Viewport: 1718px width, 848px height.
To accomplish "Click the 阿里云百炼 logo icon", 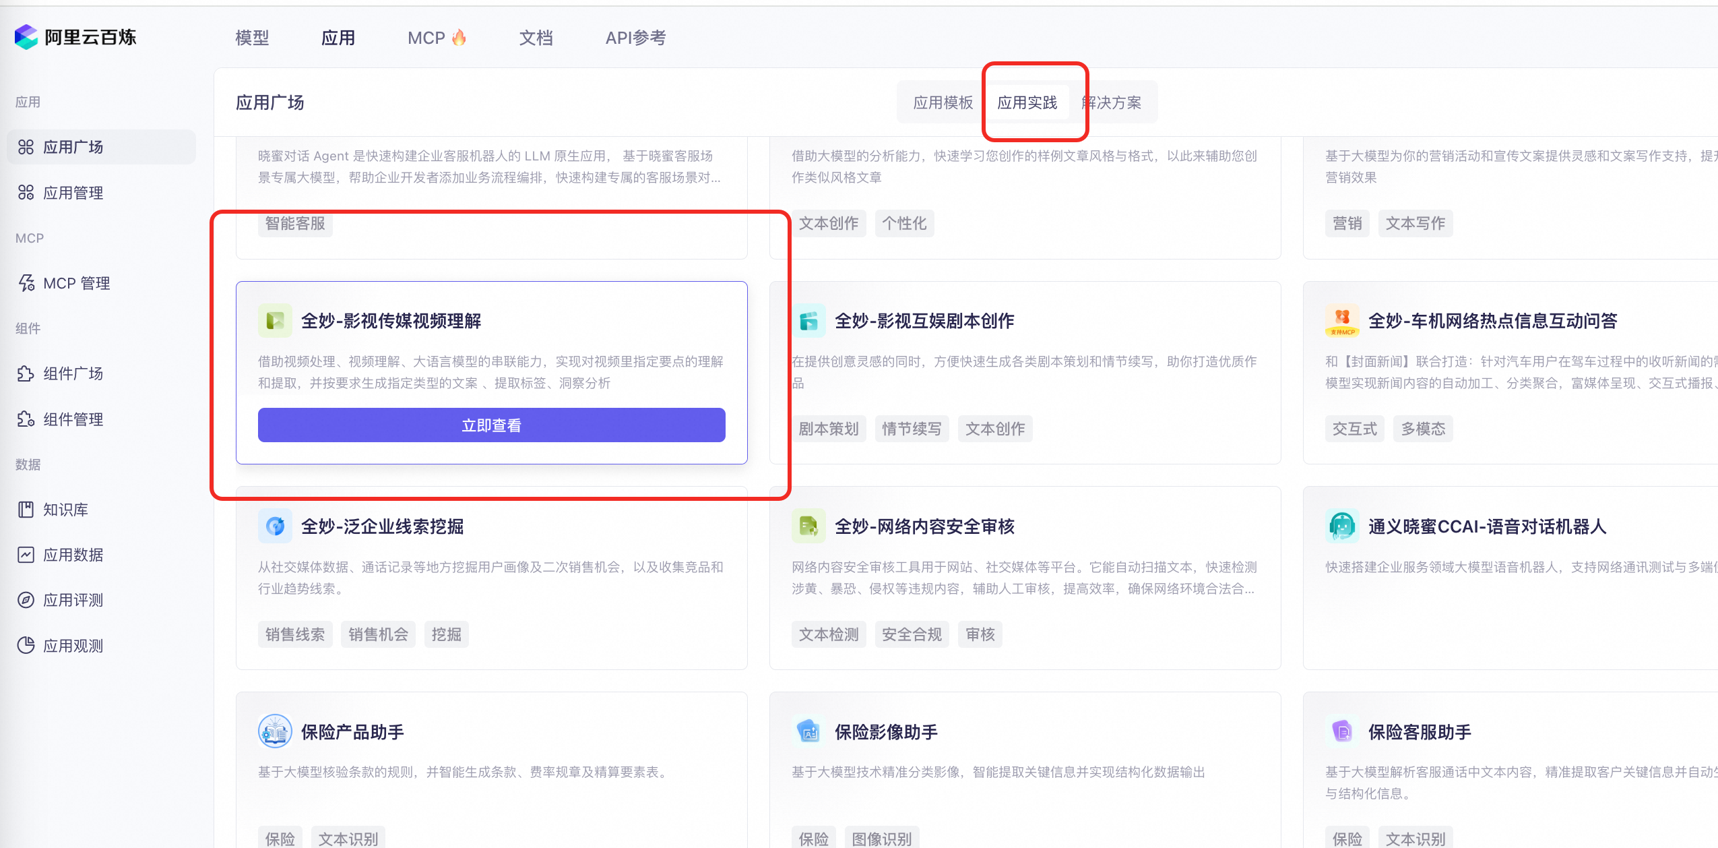I will 26,37.
